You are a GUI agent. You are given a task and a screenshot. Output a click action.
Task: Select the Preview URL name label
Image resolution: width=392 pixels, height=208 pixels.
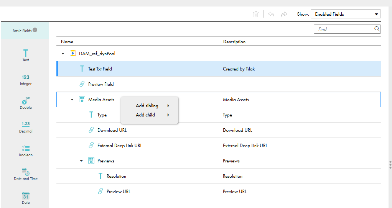pyautogui.click(x=119, y=192)
